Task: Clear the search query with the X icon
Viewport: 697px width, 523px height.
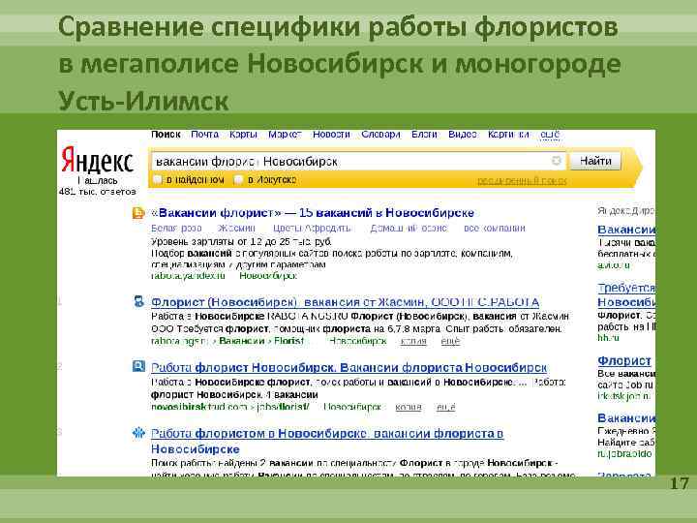Action: 556,161
